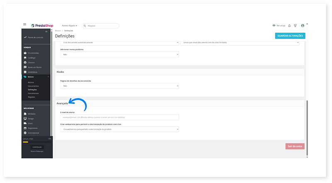
Task: Open Página de detalhes da encomenda dropdown
Action: coord(120,86)
